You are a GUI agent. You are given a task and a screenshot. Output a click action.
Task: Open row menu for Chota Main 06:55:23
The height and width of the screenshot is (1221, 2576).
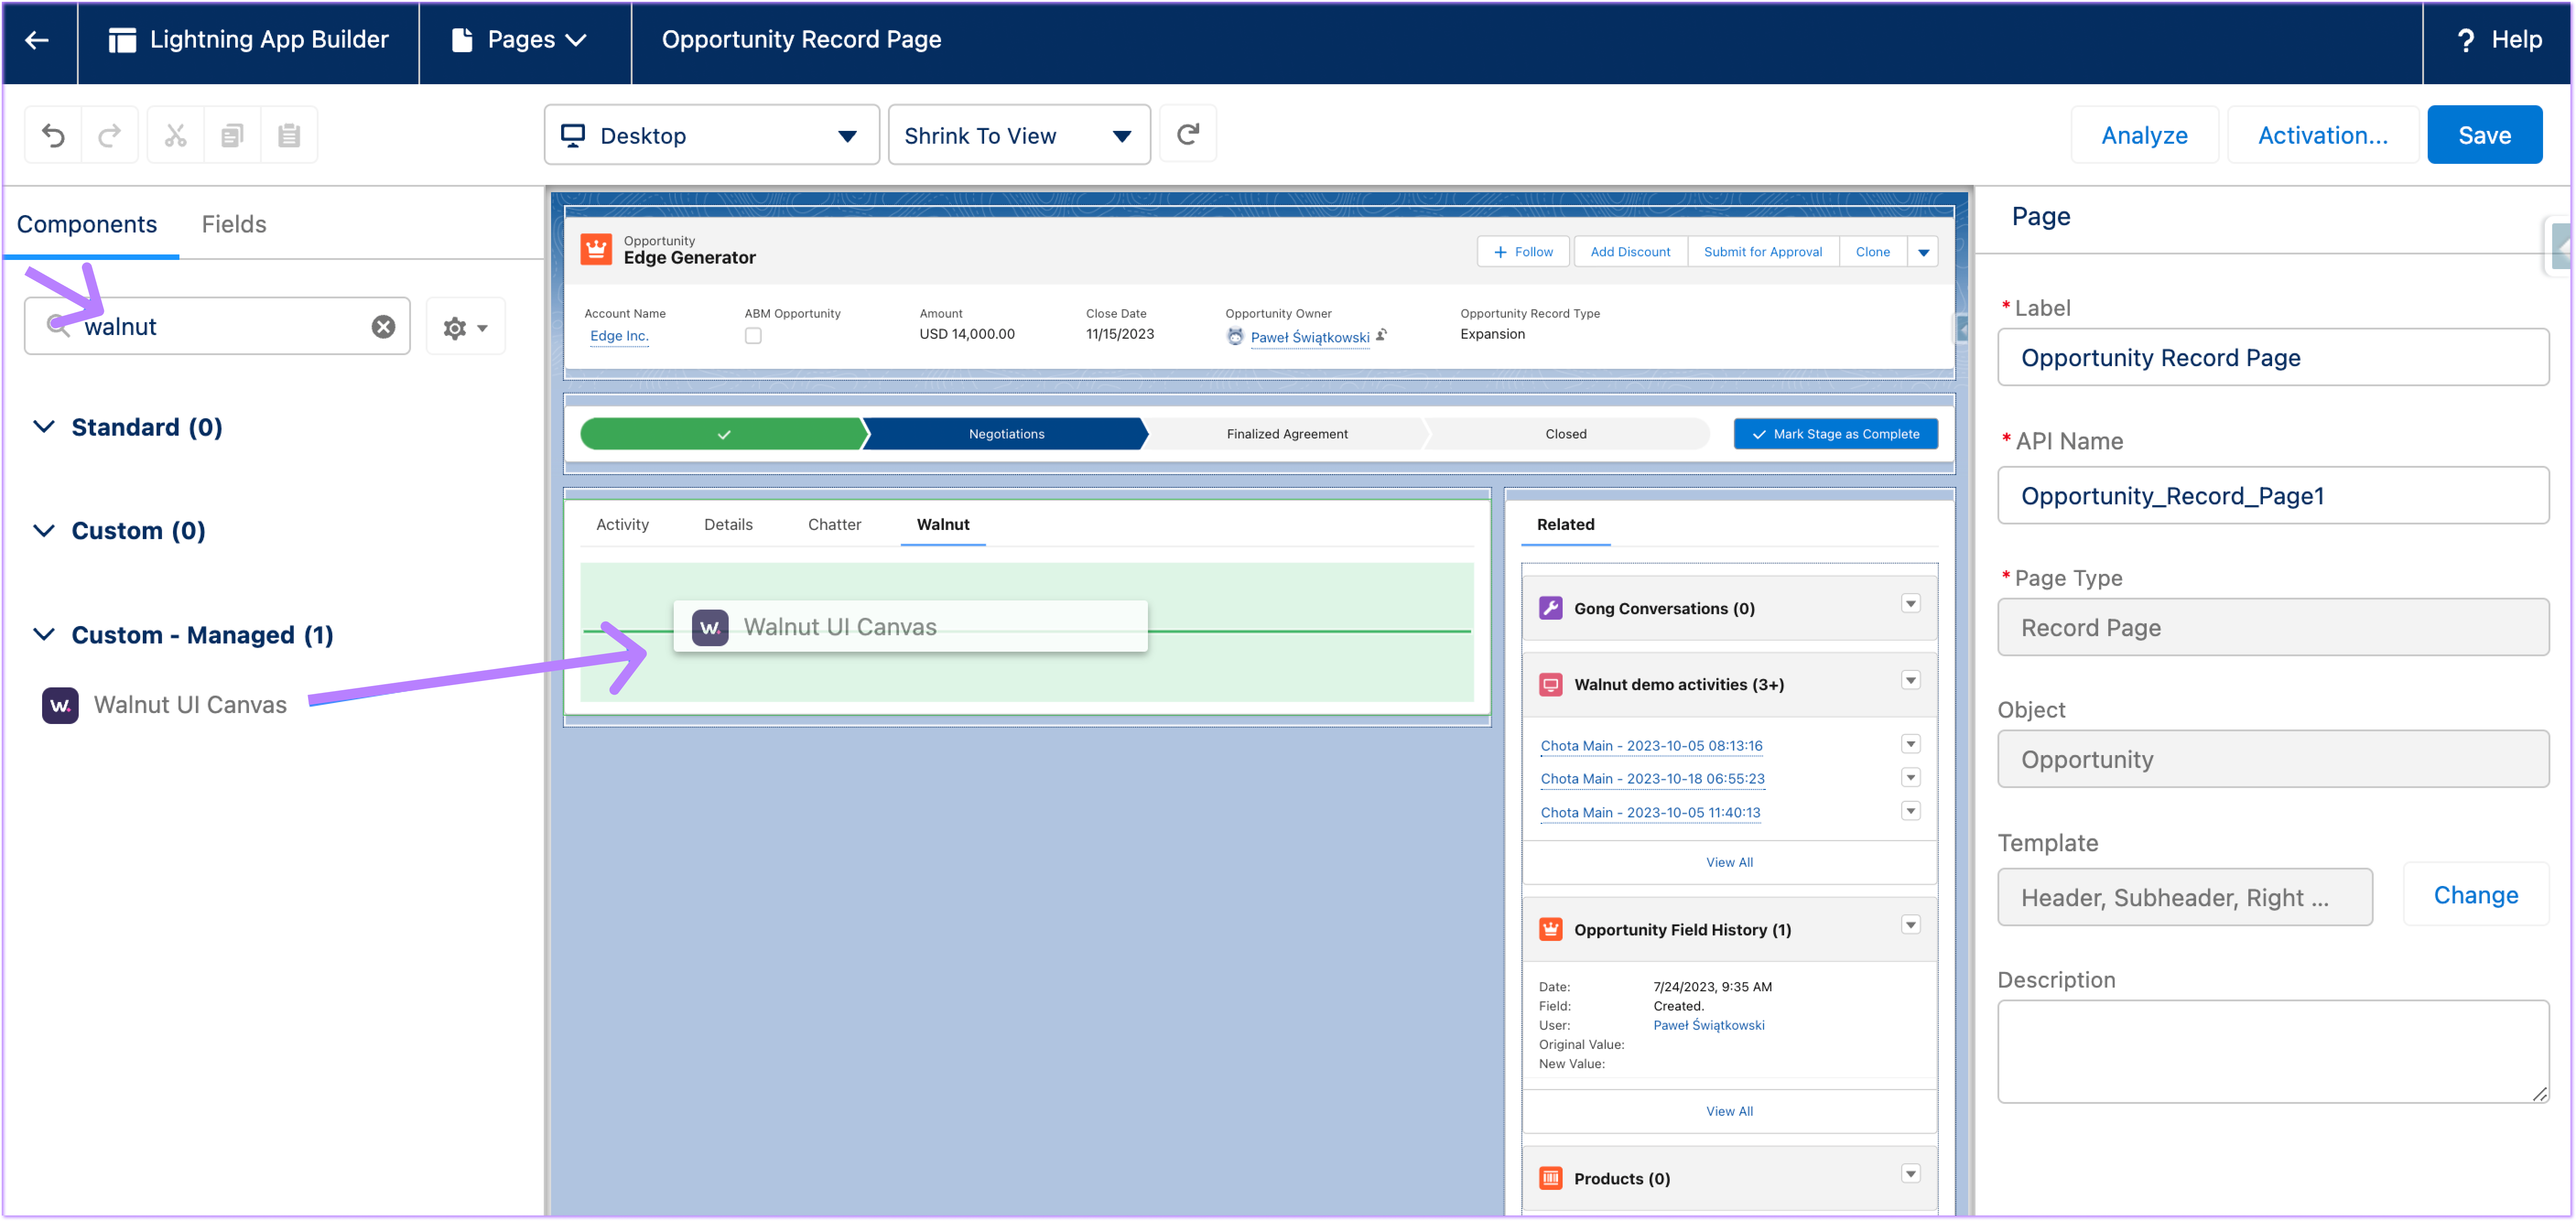click(x=1910, y=778)
